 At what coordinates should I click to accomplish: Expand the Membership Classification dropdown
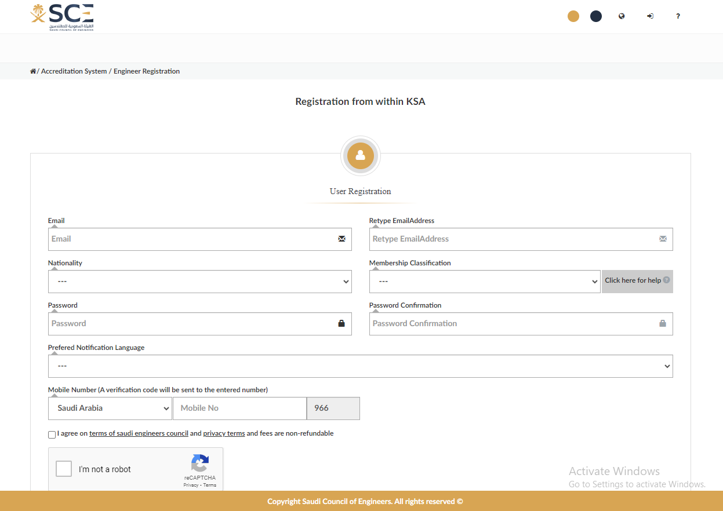tap(485, 282)
